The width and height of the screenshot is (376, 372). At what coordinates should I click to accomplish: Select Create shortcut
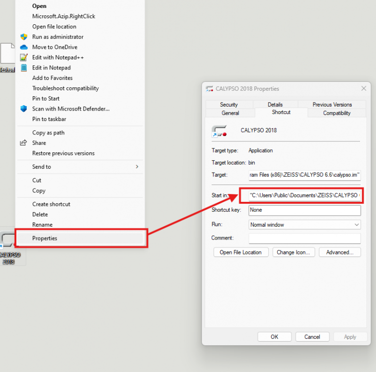tap(51, 204)
